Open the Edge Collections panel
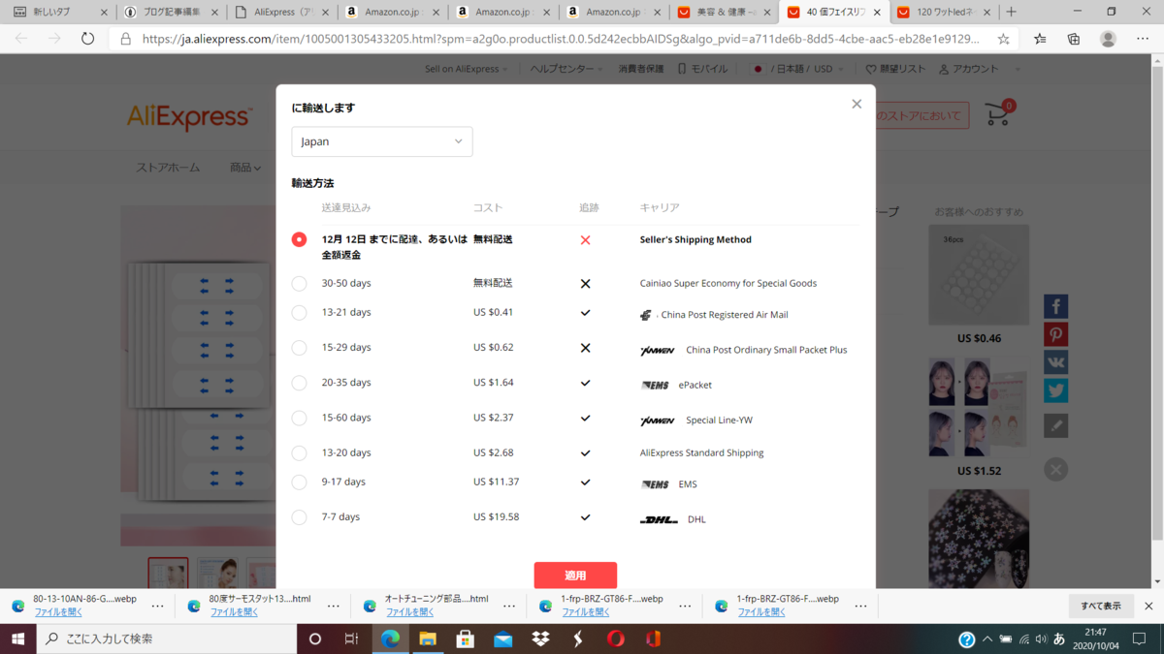 [1074, 39]
